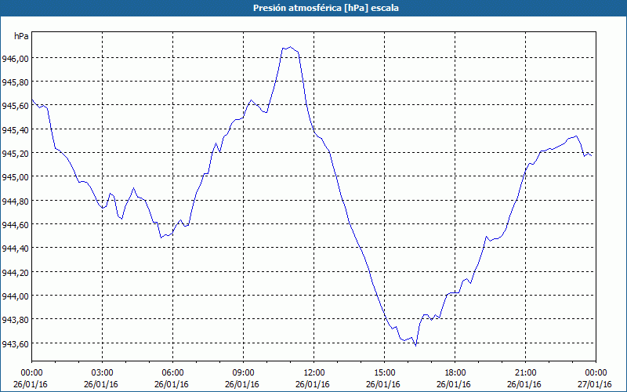Click the 03:00 time axis label

(103, 373)
